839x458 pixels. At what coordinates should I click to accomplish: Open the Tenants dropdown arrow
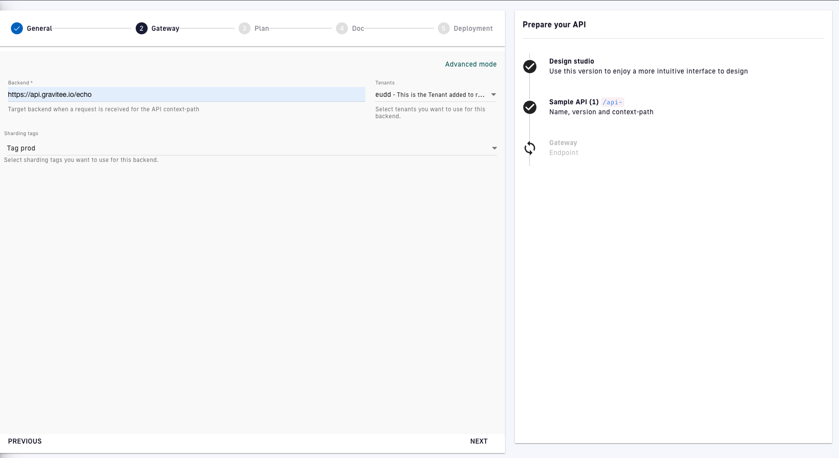pos(494,95)
